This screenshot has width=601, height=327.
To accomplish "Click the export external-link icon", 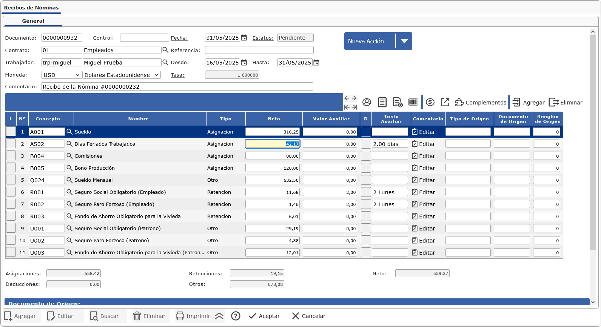I will point(445,102).
